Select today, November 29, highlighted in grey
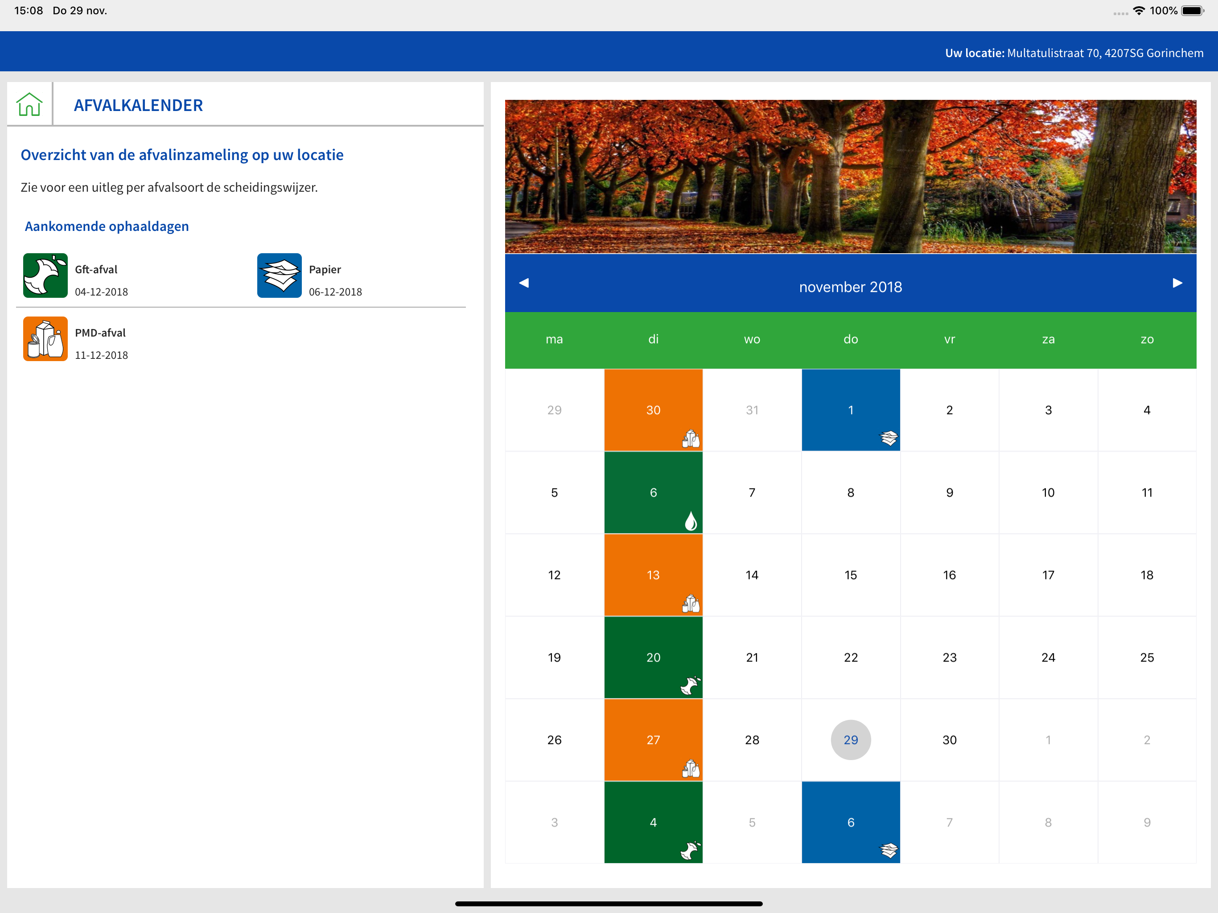The width and height of the screenshot is (1218, 913). click(851, 740)
